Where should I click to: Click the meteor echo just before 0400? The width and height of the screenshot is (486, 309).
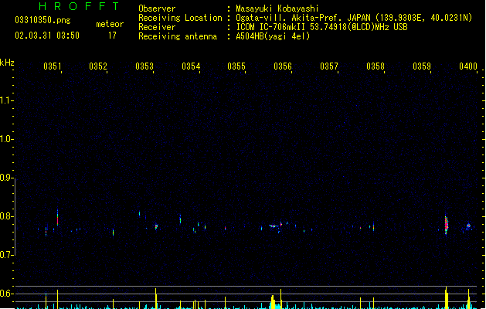(x=468, y=226)
